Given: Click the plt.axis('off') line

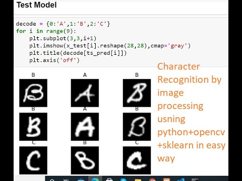Looking at the screenshot, I should coord(54,60).
